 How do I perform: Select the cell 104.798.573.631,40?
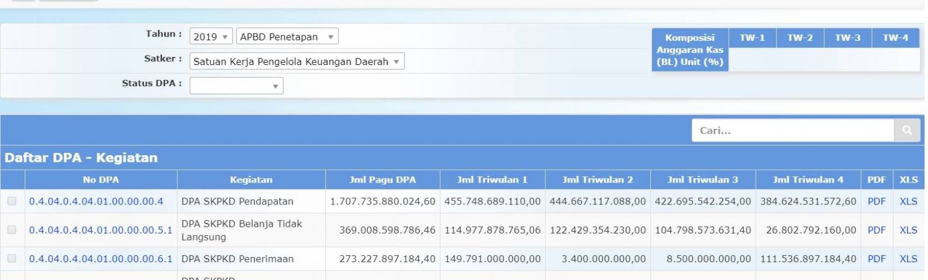tap(703, 230)
